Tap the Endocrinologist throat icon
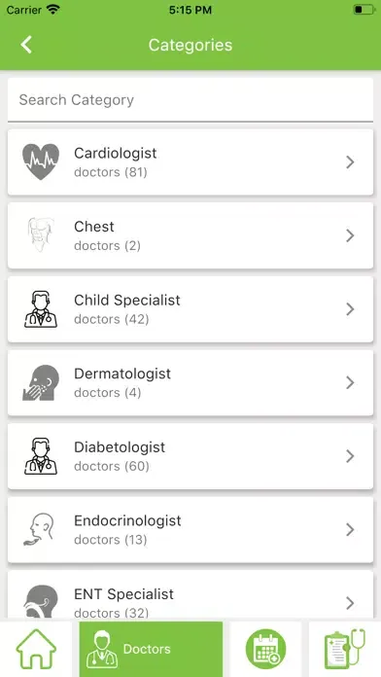Image resolution: width=381 pixels, height=677 pixels. [39, 529]
